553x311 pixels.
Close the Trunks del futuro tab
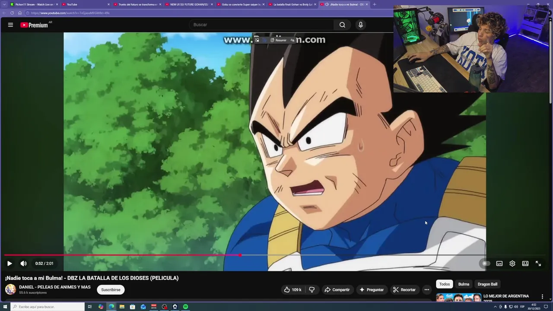tap(160, 4)
